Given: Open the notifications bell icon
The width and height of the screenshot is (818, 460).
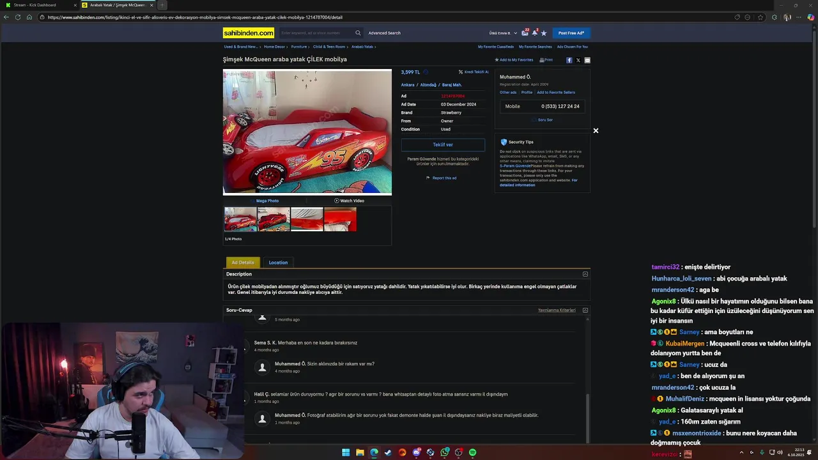Looking at the screenshot, I should pyautogui.click(x=535, y=33).
